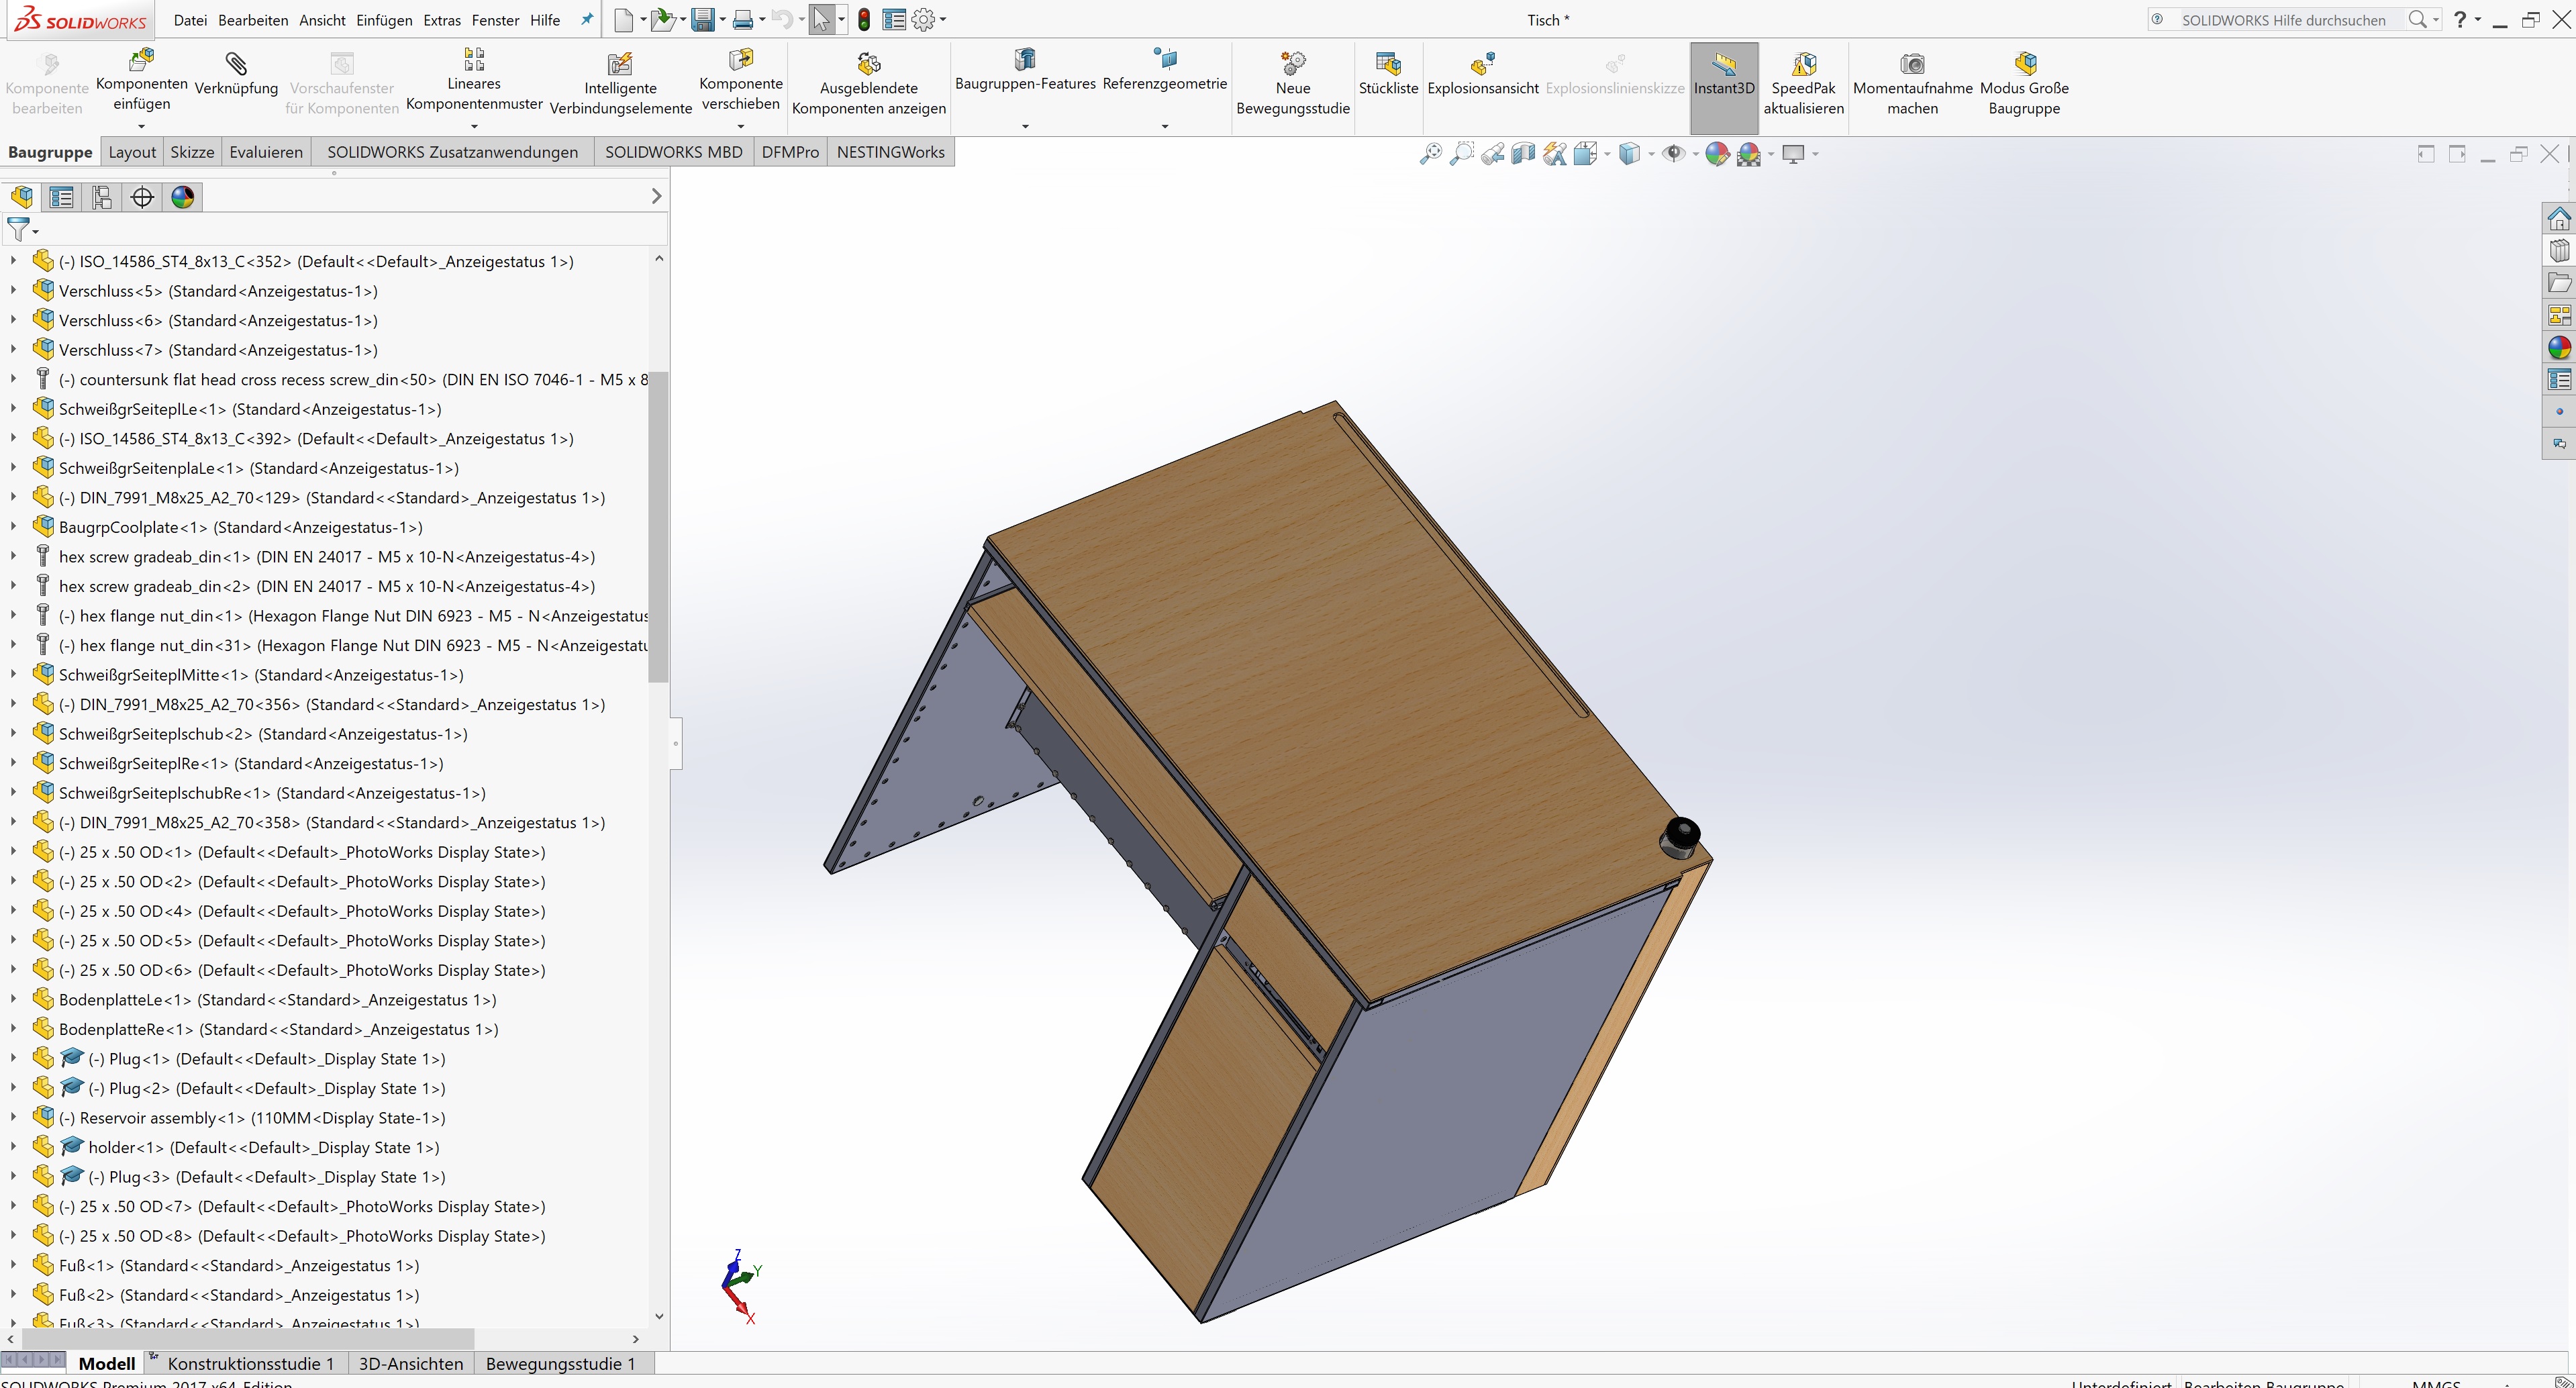The height and width of the screenshot is (1388, 2576).
Task: Select Momentaufnahme machen camera icon
Action: pyautogui.click(x=1912, y=65)
